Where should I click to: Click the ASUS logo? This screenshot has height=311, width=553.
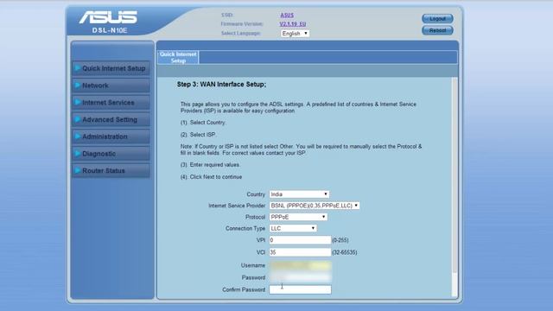108,17
